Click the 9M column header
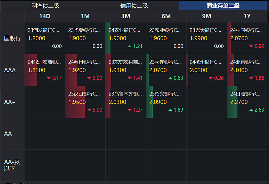Image resolution: width=269 pixels, height=184 pixels. (x=206, y=16)
